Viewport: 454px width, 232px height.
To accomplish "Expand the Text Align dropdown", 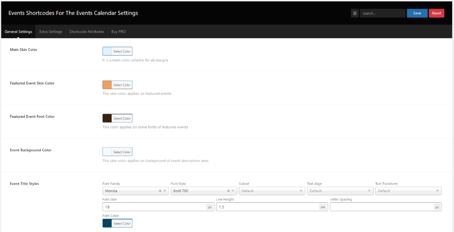I will (x=340, y=191).
